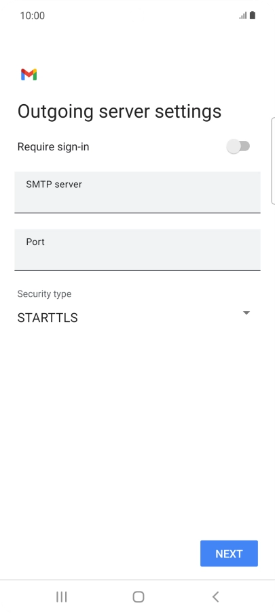Click the NEXT button
This screenshot has width=275, height=614.
[229, 553]
